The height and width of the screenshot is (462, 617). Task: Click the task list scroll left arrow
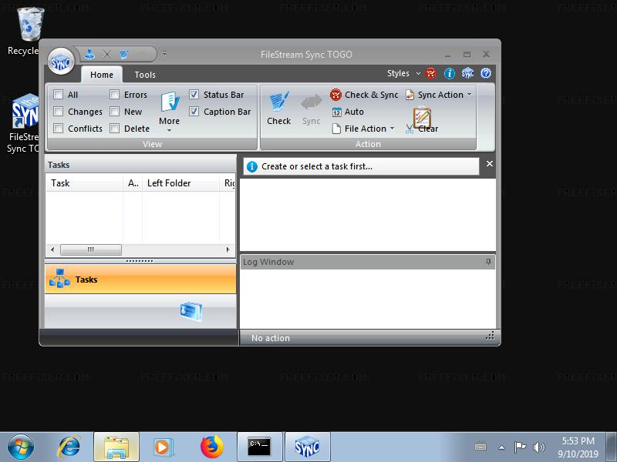[x=52, y=249]
